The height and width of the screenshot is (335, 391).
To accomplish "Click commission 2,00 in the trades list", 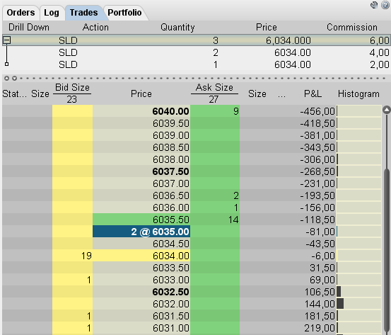I will (x=379, y=64).
